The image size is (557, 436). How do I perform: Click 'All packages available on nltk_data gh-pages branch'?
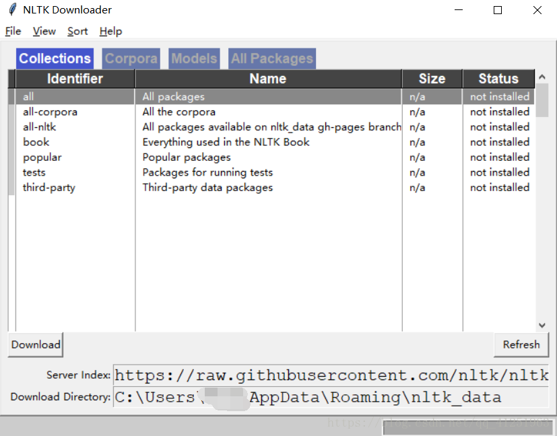(271, 127)
